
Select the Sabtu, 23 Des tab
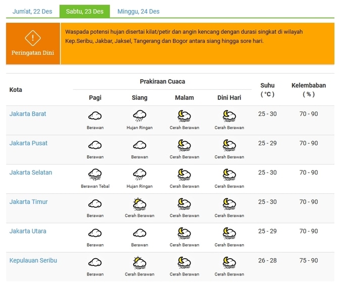[85, 12]
